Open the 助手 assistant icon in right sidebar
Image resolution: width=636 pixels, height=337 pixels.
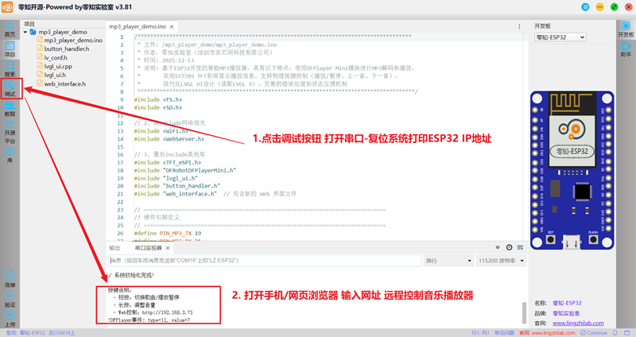point(626,49)
